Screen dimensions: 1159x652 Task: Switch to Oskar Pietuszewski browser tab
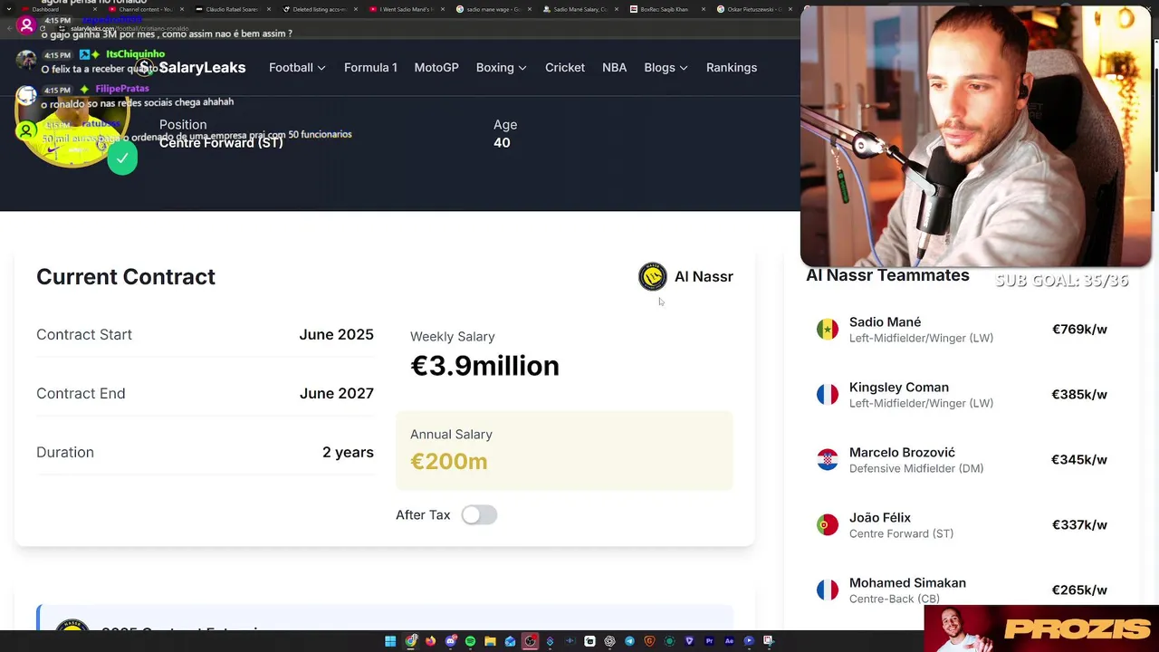[x=753, y=9]
